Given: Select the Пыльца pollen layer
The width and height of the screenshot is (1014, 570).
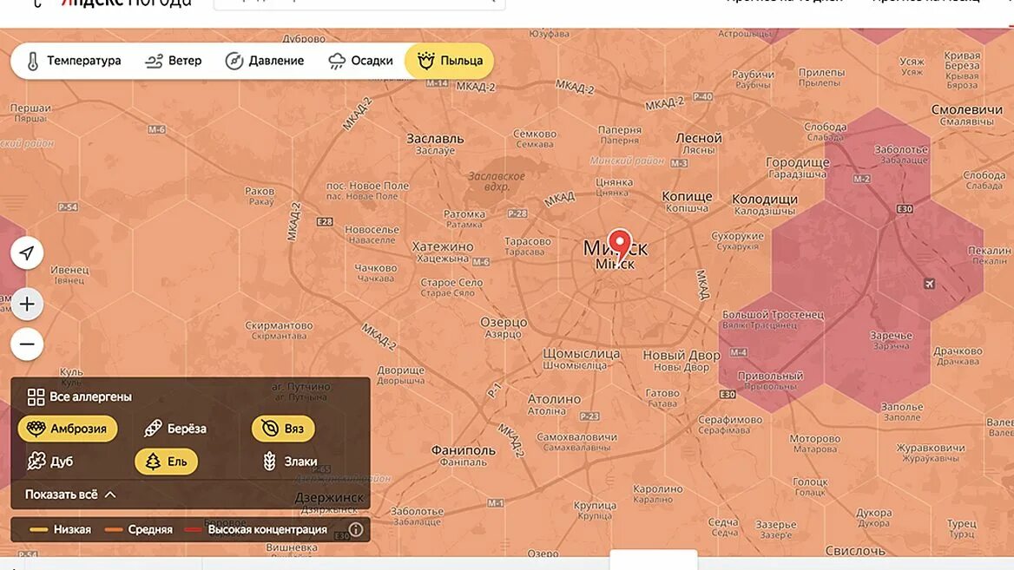Looking at the screenshot, I should (x=450, y=61).
